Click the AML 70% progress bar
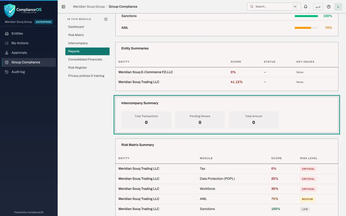This screenshot has width=346, height=216. coord(306,28)
